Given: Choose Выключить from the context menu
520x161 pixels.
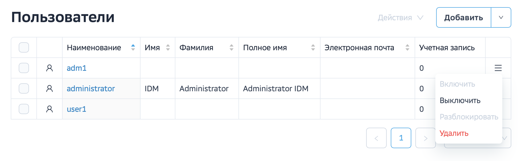Looking at the screenshot, I should (460, 100).
